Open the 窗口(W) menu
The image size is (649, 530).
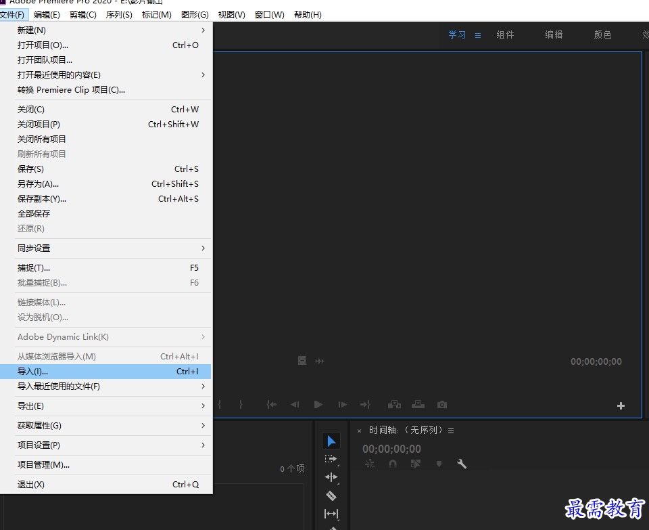tap(270, 15)
